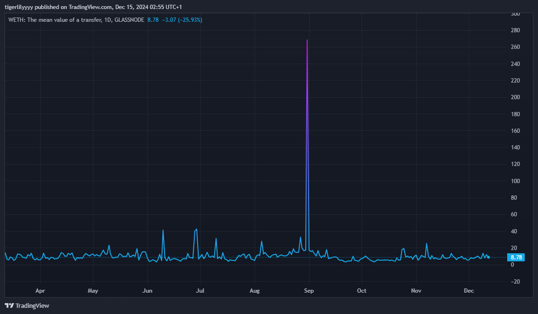Viewport: 538px width, 314px height.
Task: Click the blue last data point dot
Action: coord(488,257)
